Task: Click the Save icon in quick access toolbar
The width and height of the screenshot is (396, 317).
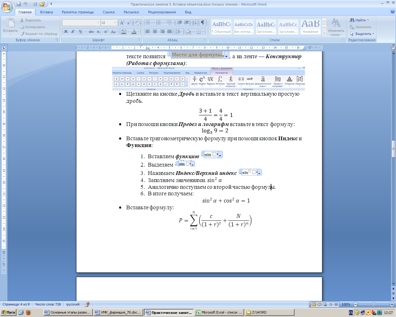Action: click(x=19, y=4)
